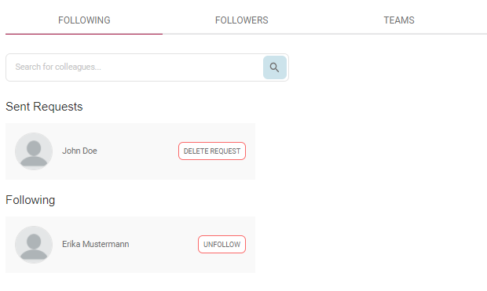The width and height of the screenshot is (487, 291).
Task: Select John Doe's request card background
Action: point(130,151)
